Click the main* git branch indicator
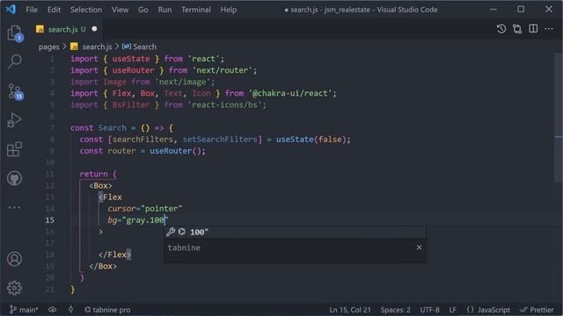Viewport: 563px width, 316px height. click(x=24, y=310)
